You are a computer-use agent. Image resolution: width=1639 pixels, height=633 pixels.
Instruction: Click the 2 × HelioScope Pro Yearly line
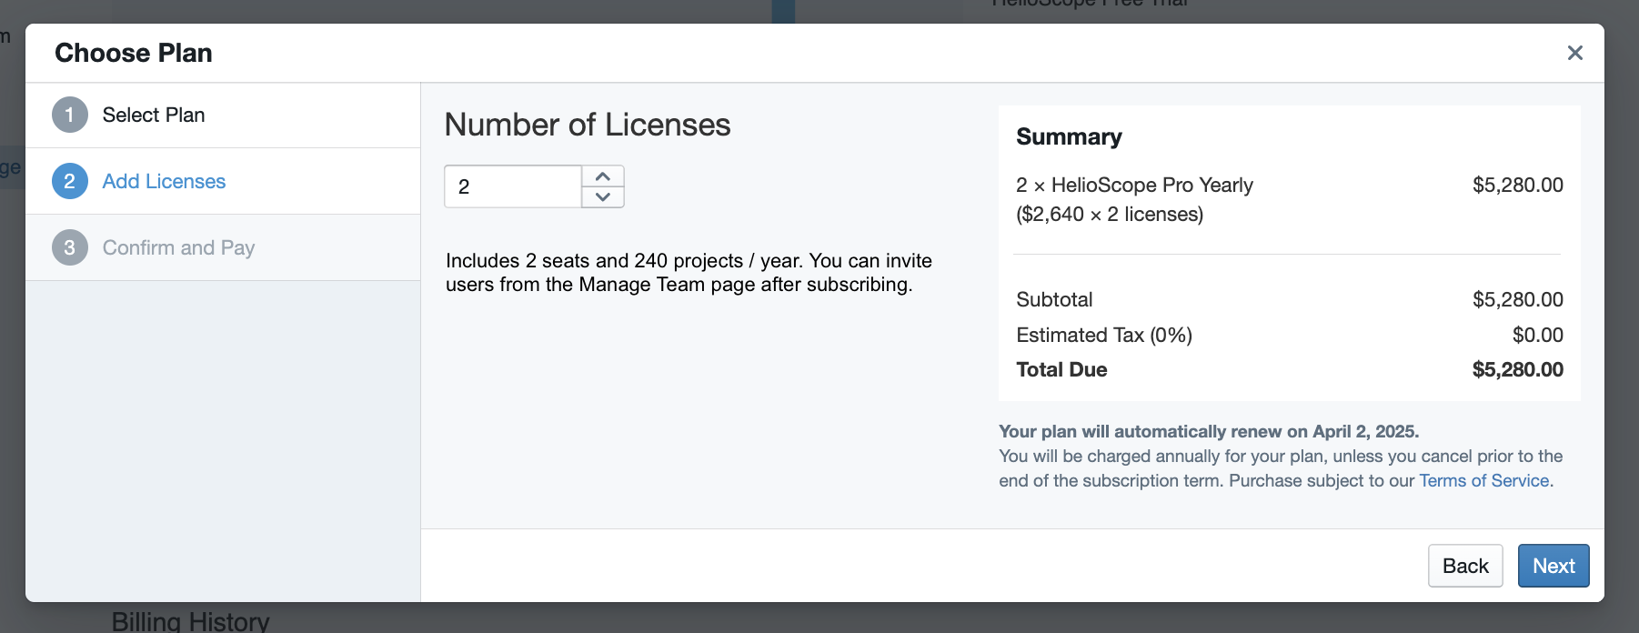click(x=1134, y=185)
